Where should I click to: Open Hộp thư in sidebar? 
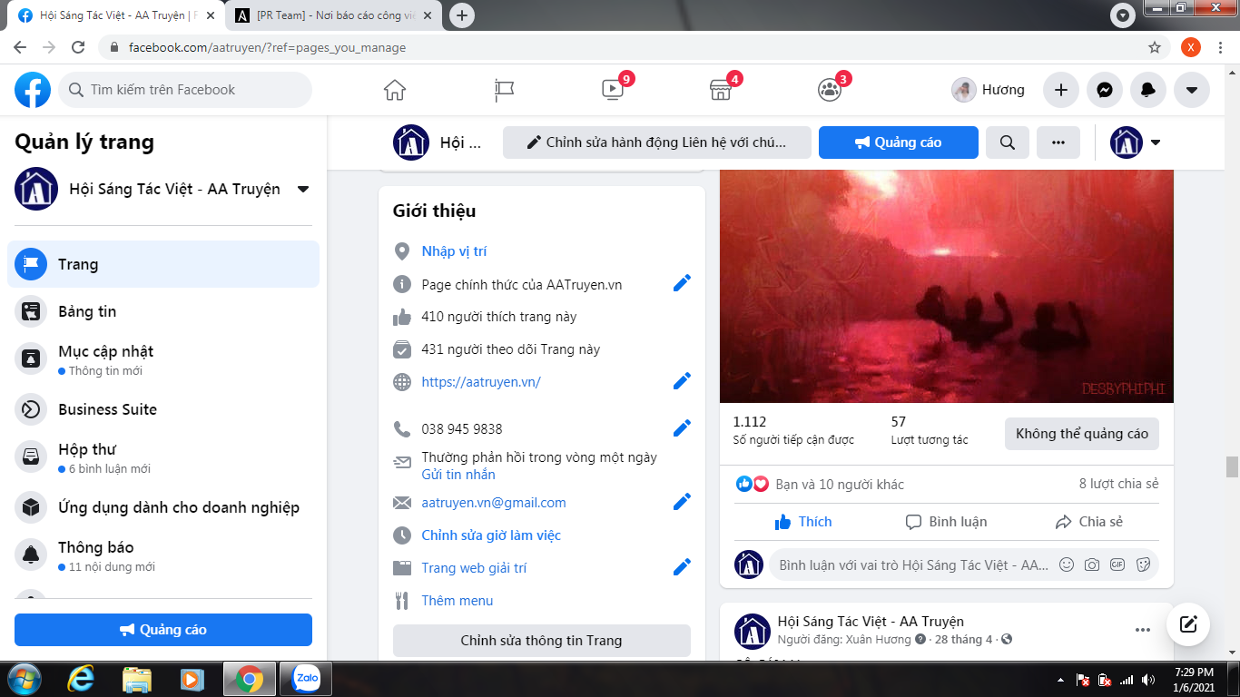pos(163,457)
